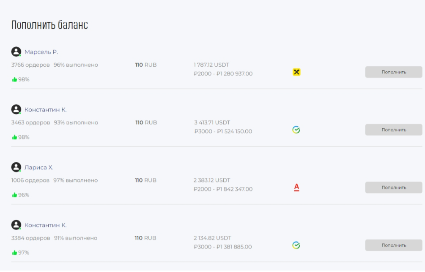Click the Пополнить баланс heading
Screen dimensions: 425x272
[49, 25]
